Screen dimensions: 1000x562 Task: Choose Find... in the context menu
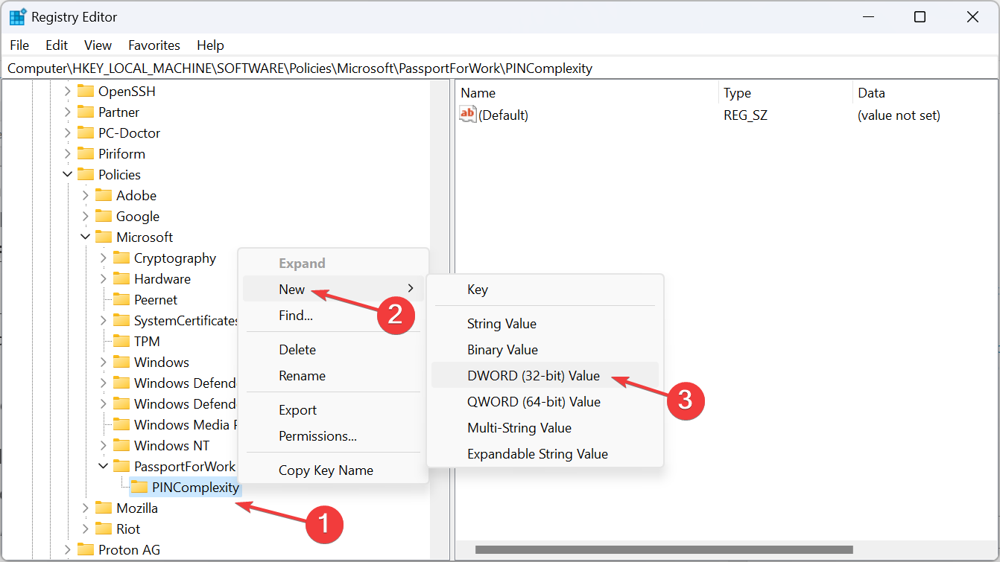[x=333, y=316]
